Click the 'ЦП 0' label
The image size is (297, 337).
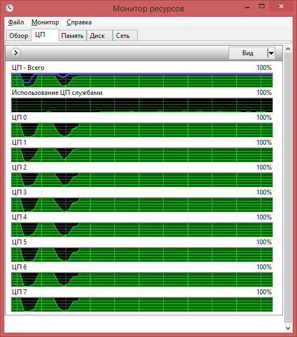coord(19,118)
